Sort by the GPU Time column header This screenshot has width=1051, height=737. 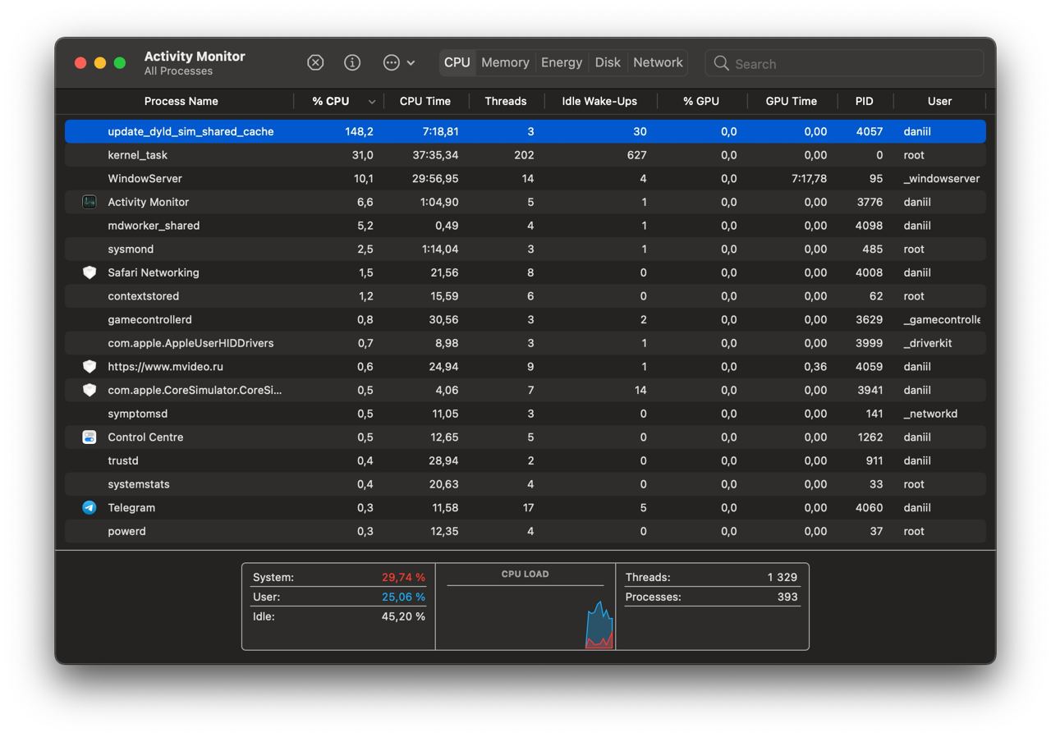click(x=792, y=101)
